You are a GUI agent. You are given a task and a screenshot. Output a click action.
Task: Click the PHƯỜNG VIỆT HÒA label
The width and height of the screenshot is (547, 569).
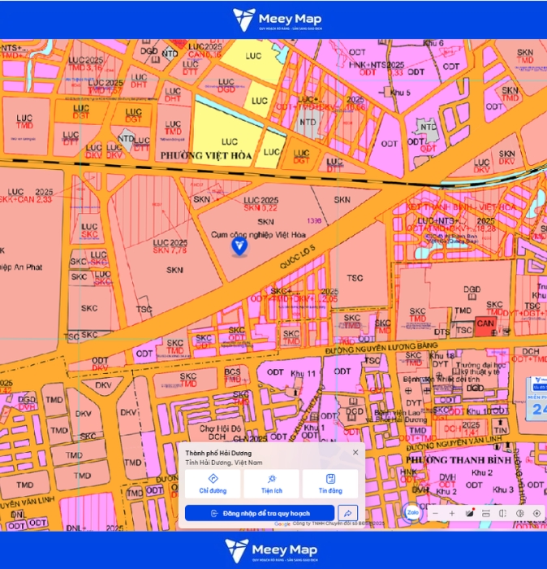(206, 156)
